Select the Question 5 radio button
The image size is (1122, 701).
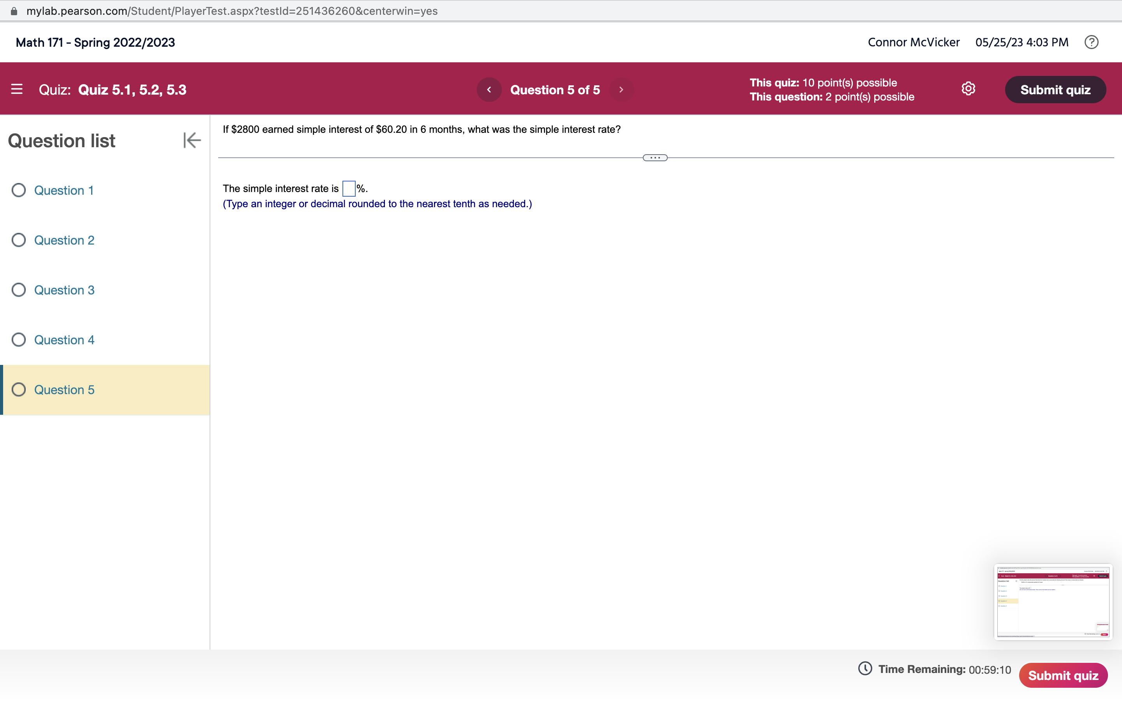(19, 389)
